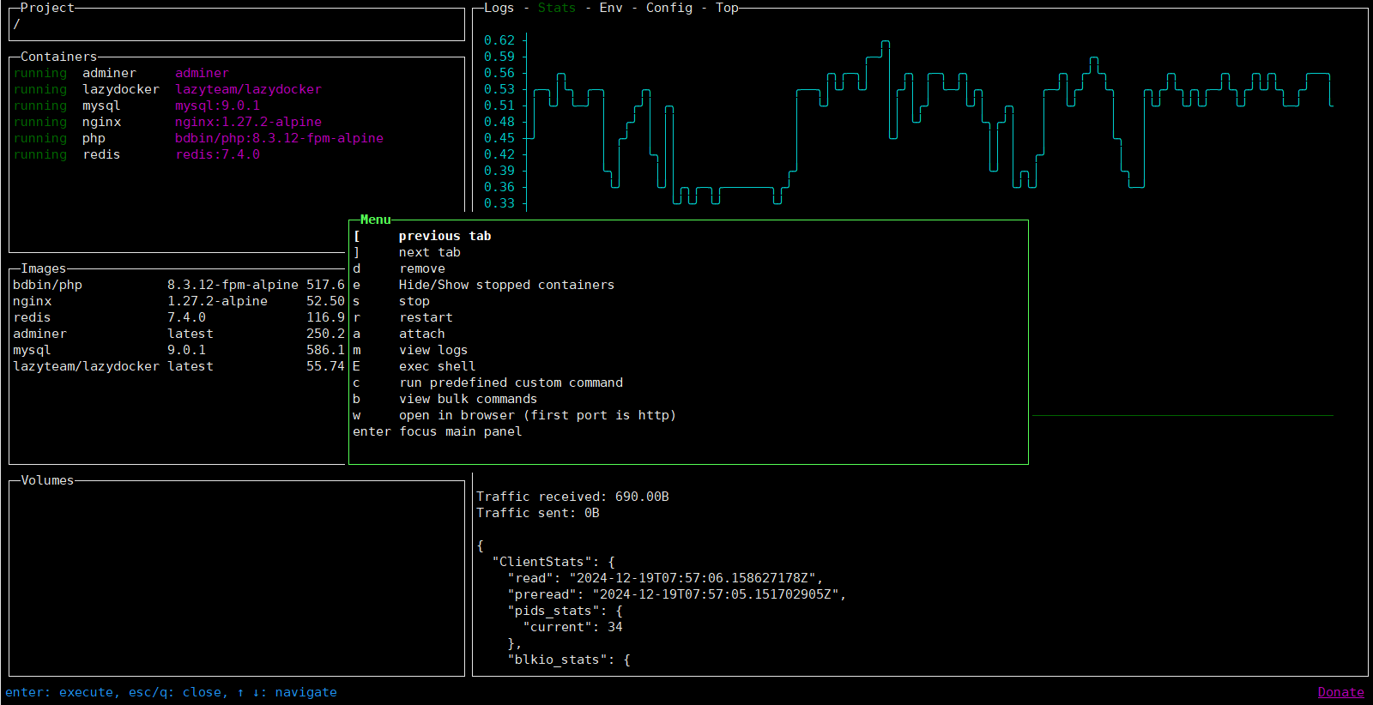The image size is (1373, 705).
Task: Open the Env tab
Action: tap(611, 8)
